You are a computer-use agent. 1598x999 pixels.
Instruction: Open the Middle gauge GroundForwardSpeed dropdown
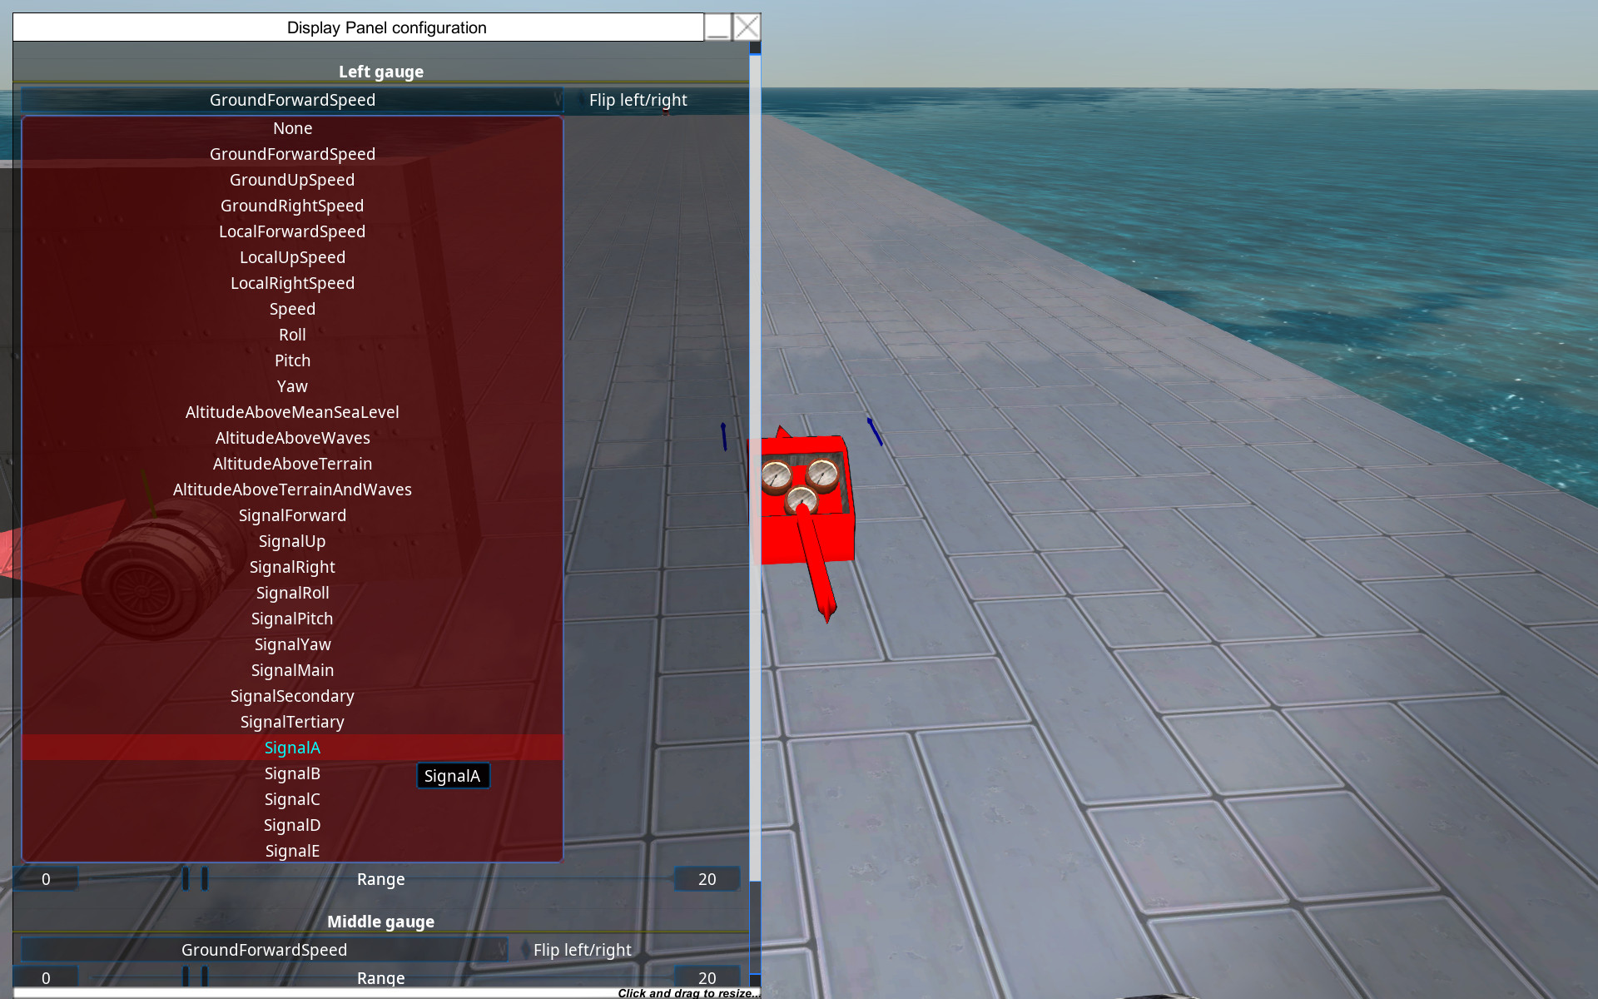tap(264, 950)
